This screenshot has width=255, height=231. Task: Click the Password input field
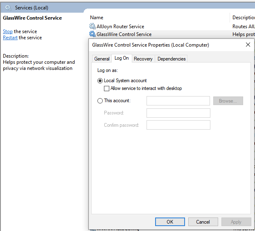click(178, 113)
